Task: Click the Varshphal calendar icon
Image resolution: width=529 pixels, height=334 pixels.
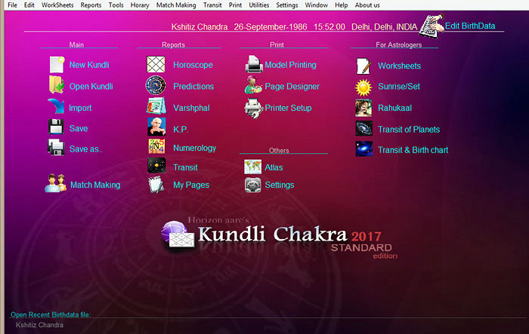Action: 156,106
